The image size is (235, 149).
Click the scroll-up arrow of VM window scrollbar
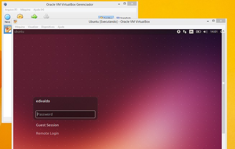pos(224,31)
